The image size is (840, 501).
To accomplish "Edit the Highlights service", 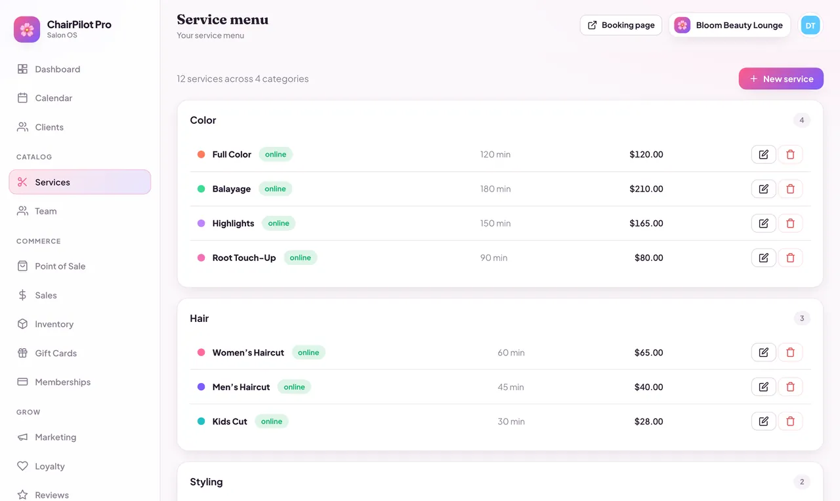I will (763, 224).
